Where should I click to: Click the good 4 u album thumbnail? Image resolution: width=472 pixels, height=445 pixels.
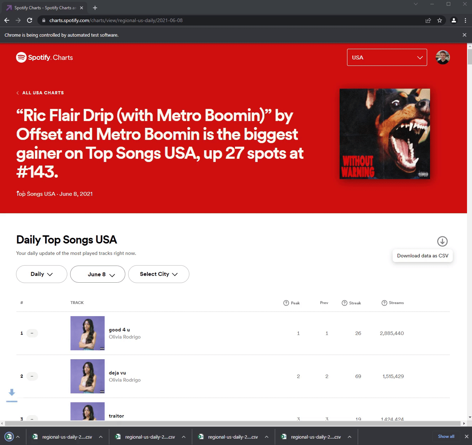[88, 333]
